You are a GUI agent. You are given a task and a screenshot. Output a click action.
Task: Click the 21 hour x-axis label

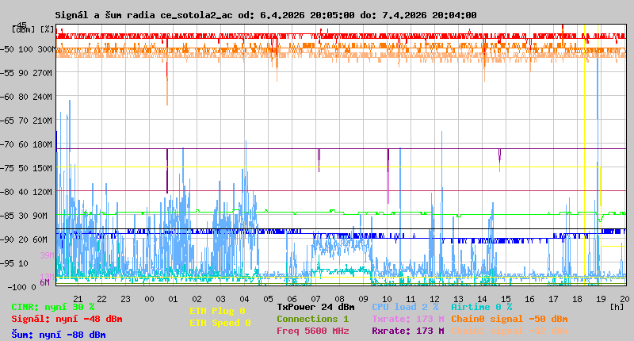78,299
